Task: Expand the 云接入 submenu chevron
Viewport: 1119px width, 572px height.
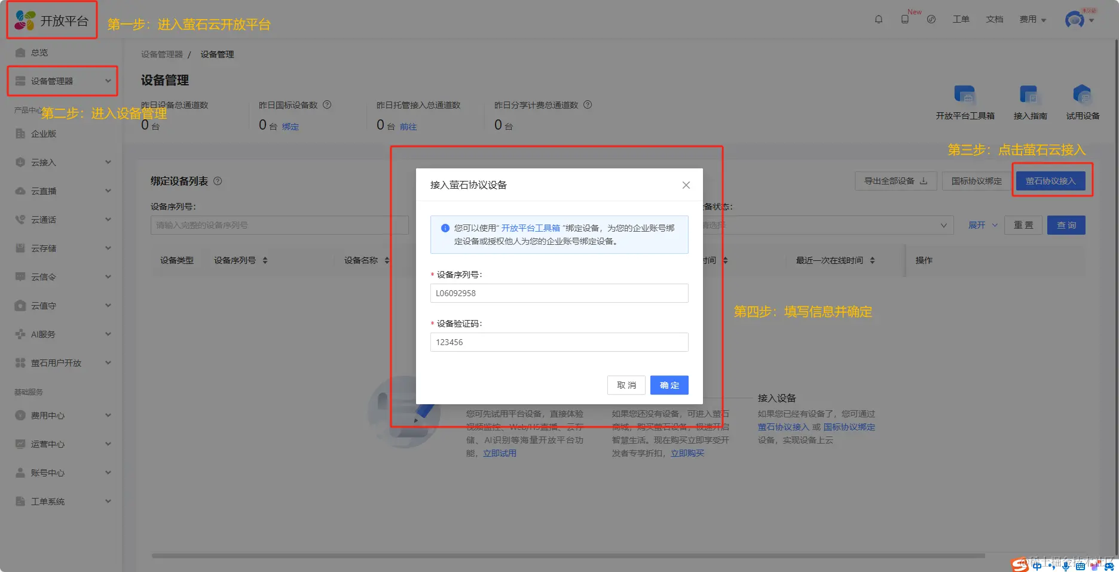Action: (x=108, y=162)
